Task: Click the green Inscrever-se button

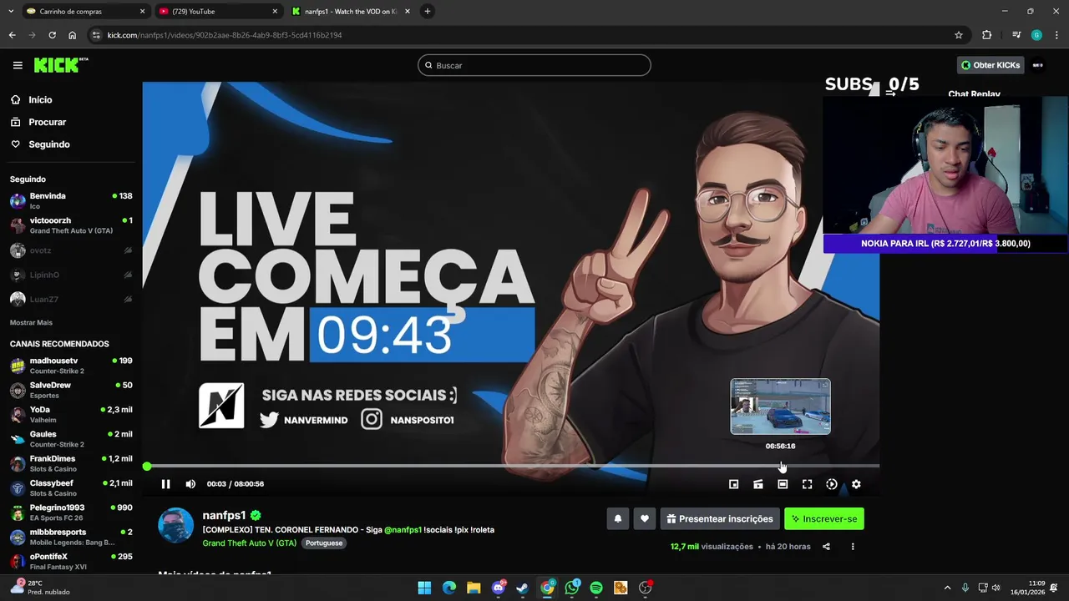Action: [824, 518]
